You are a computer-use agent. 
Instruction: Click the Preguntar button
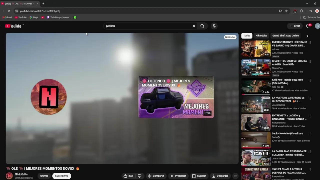pos(178,176)
